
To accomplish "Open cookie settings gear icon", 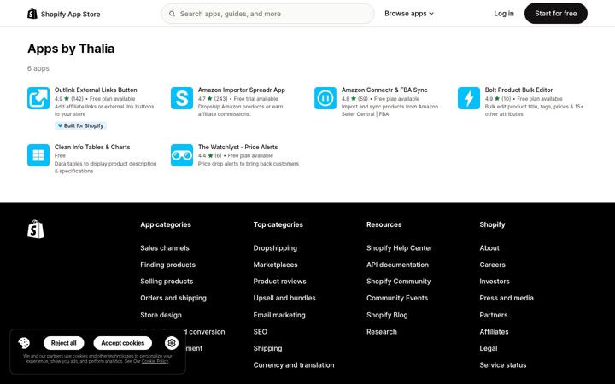I will click(172, 343).
